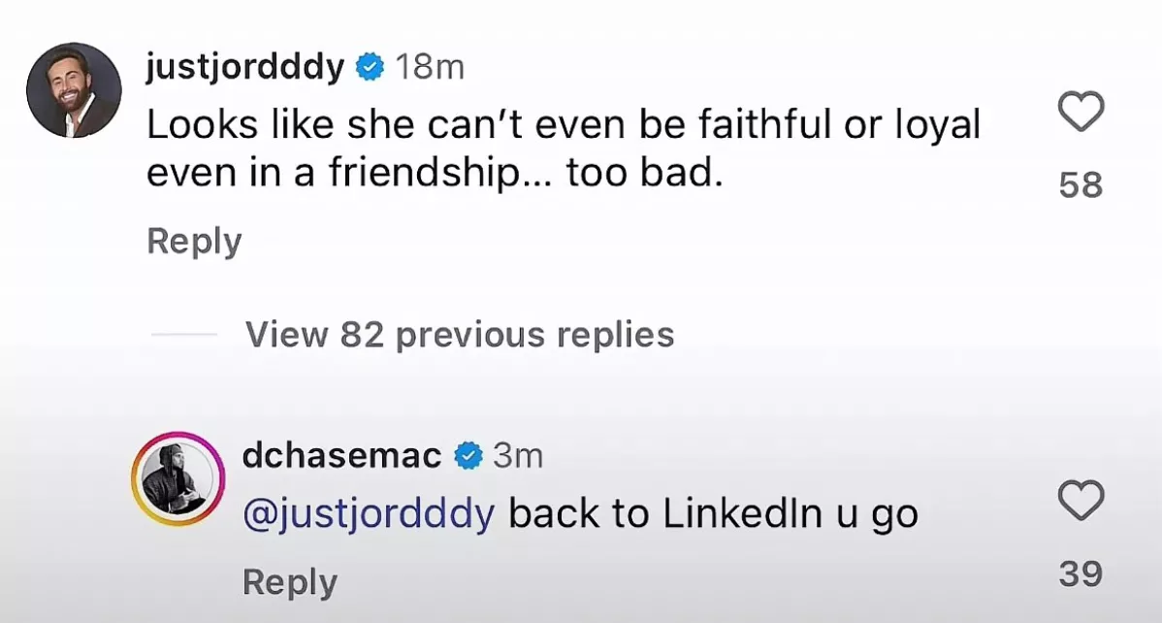Click the justjordddy username above the comment
This screenshot has height=623, width=1162.
click(x=244, y=67)
